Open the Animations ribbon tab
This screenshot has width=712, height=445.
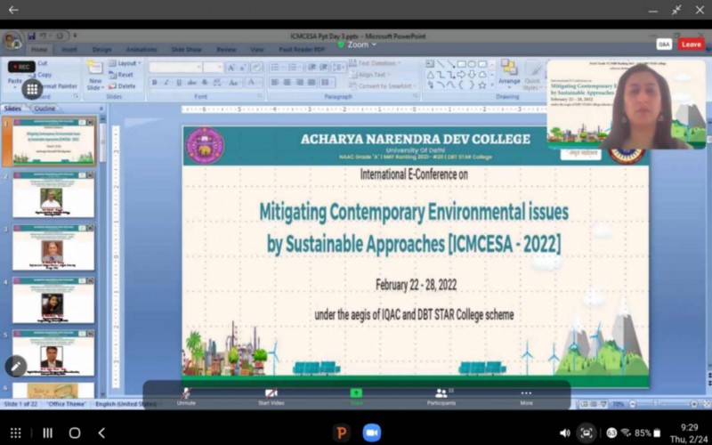pos(142,50)
